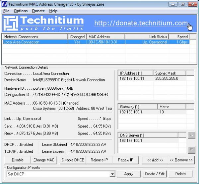Click the Release IP button

tap(99, 160)
